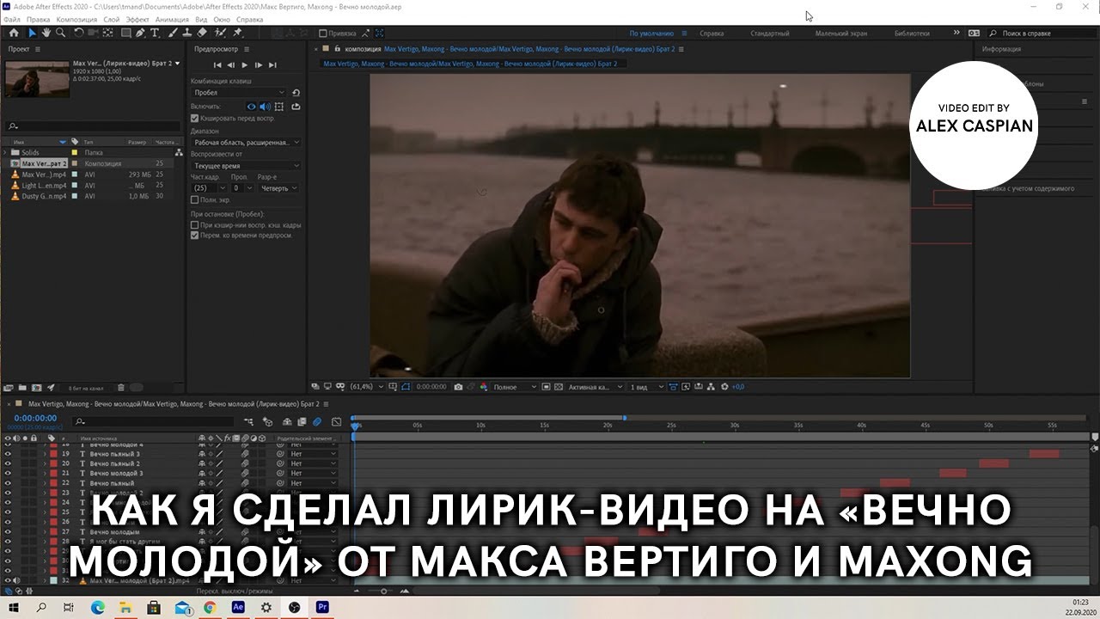Select the Clone Stamp tool
1100x619 pixels.
(189, 33)
